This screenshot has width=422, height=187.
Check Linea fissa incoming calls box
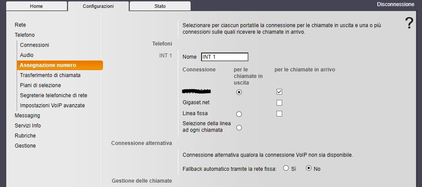279,114
